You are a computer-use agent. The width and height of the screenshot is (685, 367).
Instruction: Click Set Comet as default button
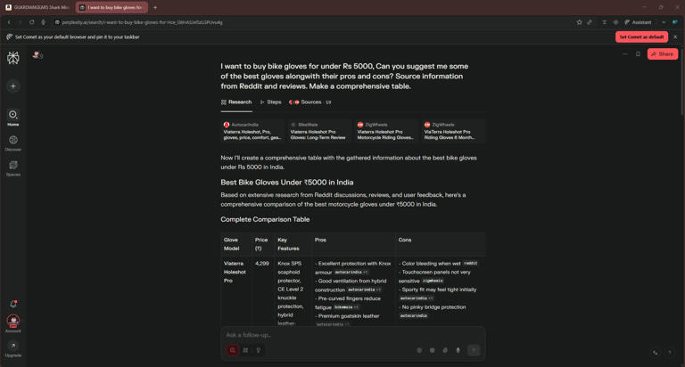[641, 37]
